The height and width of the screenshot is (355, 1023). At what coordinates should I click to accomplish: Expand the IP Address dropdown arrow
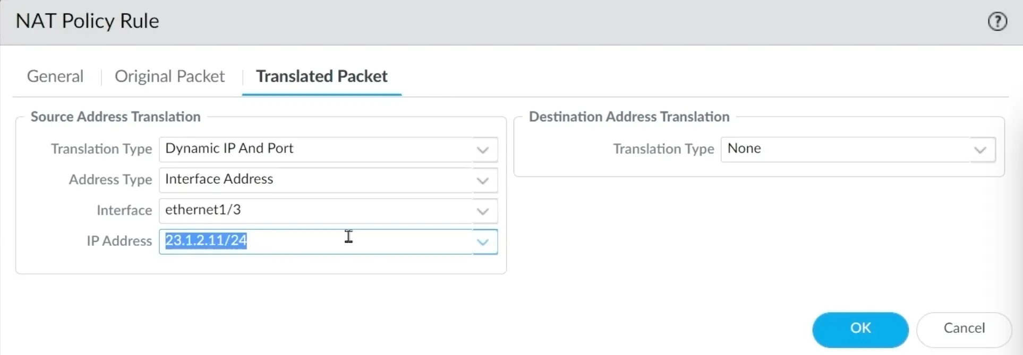click(x=482, y=242)
